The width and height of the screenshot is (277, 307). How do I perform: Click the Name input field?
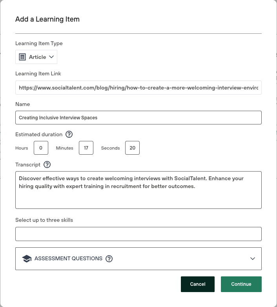[138, 117]
